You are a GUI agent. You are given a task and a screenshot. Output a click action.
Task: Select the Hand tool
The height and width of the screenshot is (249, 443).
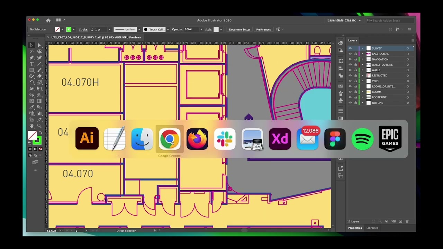(x=31, y=126)
